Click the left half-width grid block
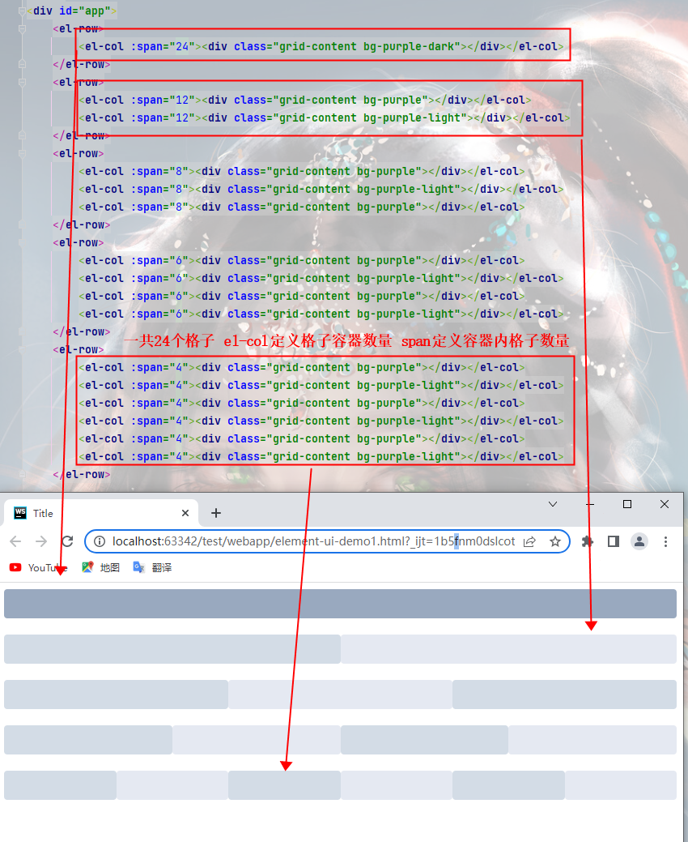Image resolution: width=688 pixels, height=842 pixels. pos(172,649)
